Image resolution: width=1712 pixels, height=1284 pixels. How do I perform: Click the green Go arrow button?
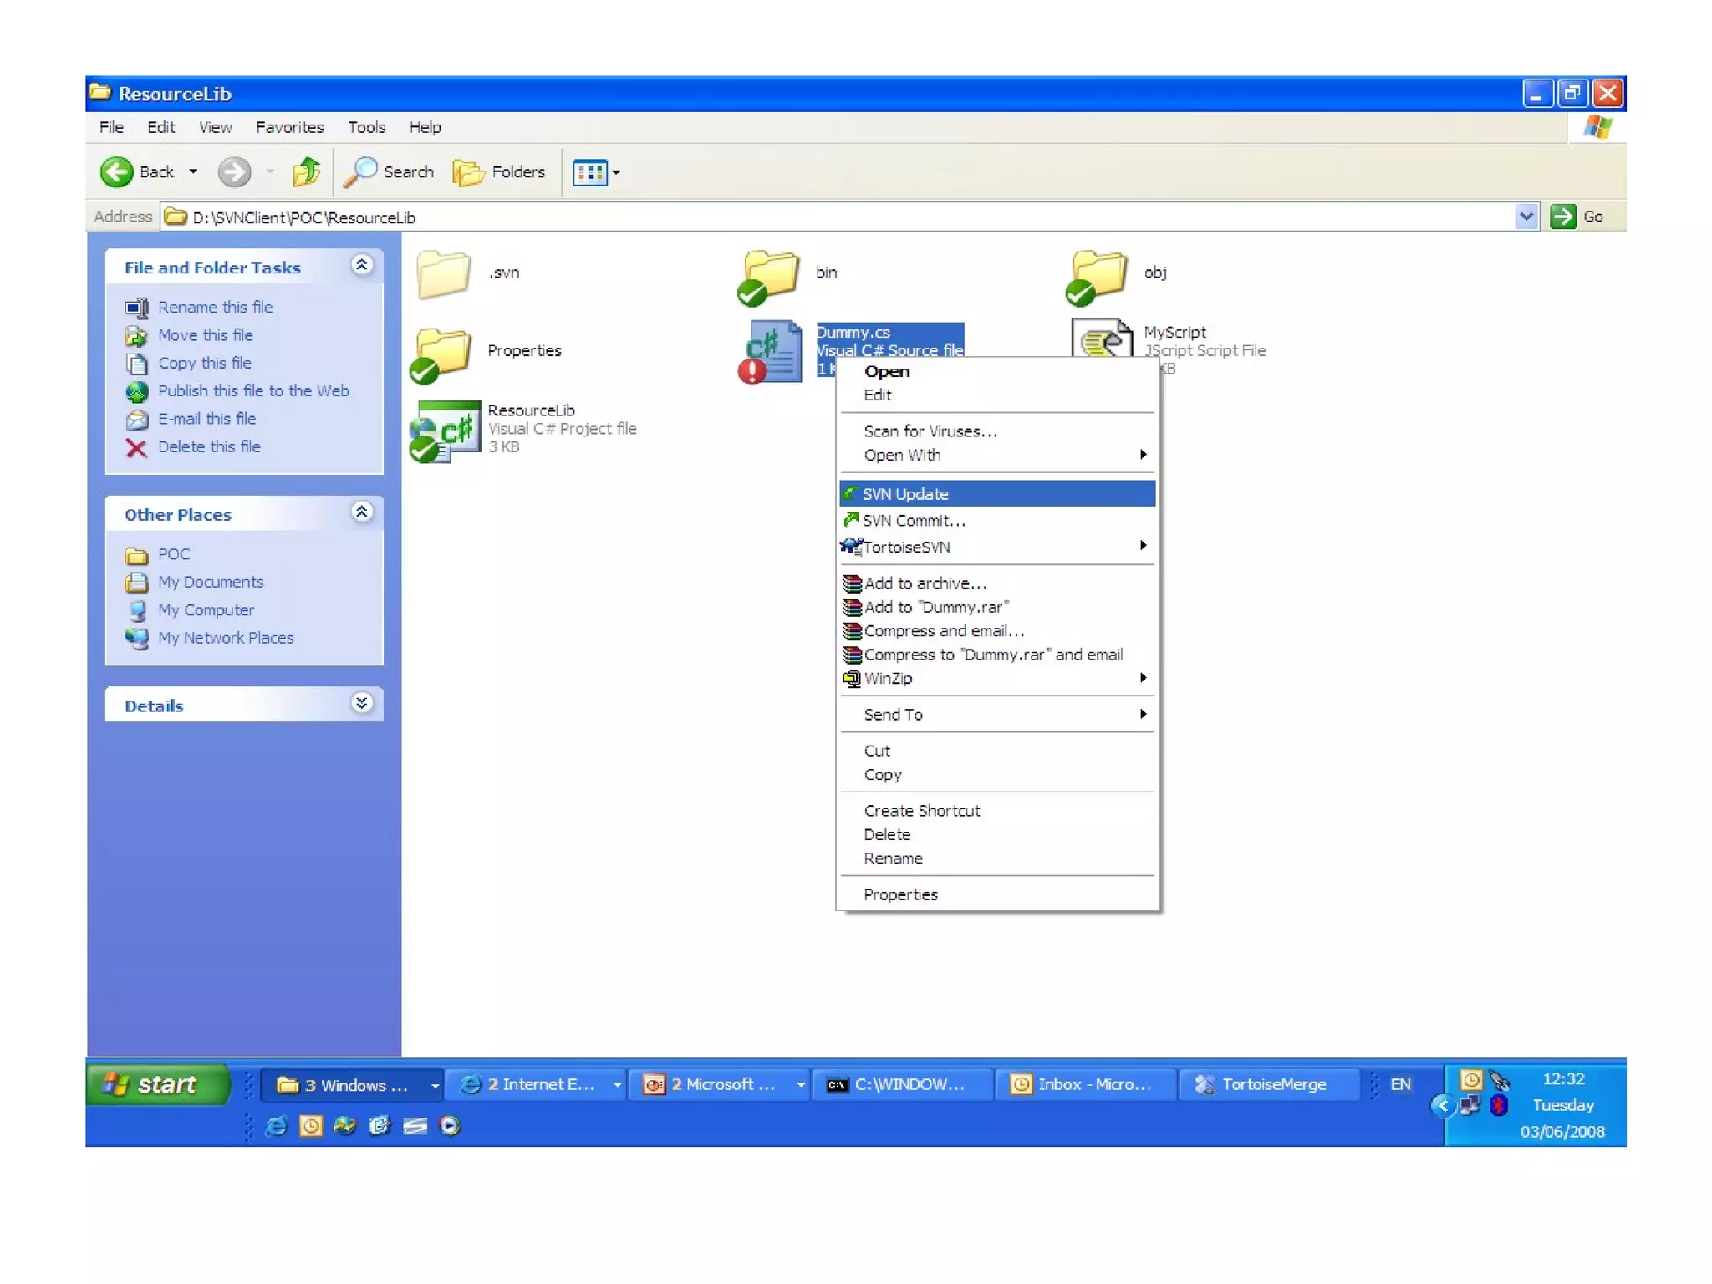pos(1562,217)
